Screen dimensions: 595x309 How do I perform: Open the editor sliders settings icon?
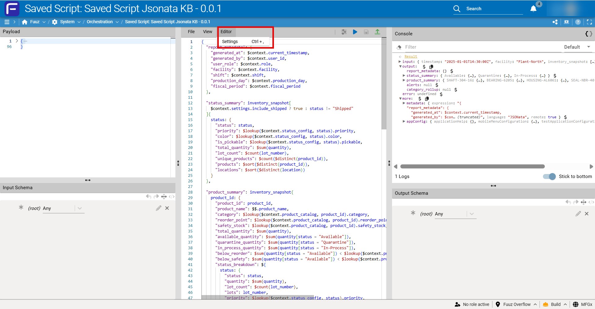pos(344,32)
